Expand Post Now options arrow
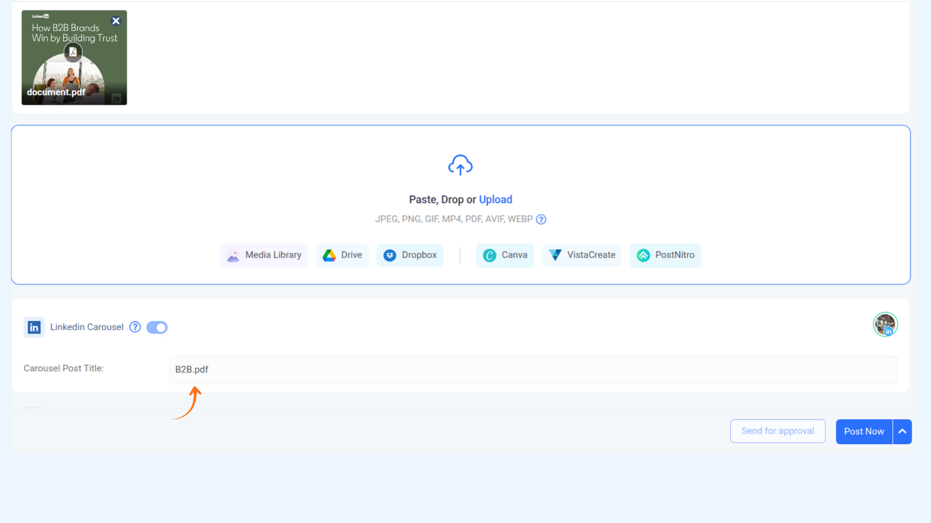 (902, 431)
